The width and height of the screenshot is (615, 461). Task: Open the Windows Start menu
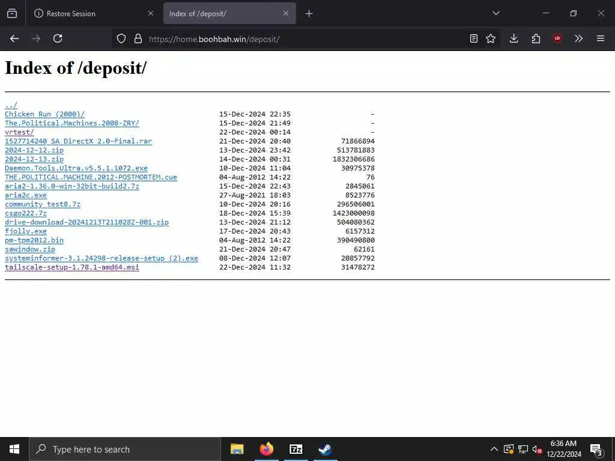click(x=14, y=449)
